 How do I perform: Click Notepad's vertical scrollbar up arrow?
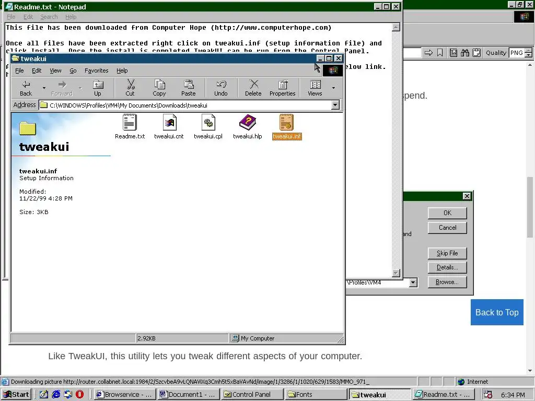point(396,27)
